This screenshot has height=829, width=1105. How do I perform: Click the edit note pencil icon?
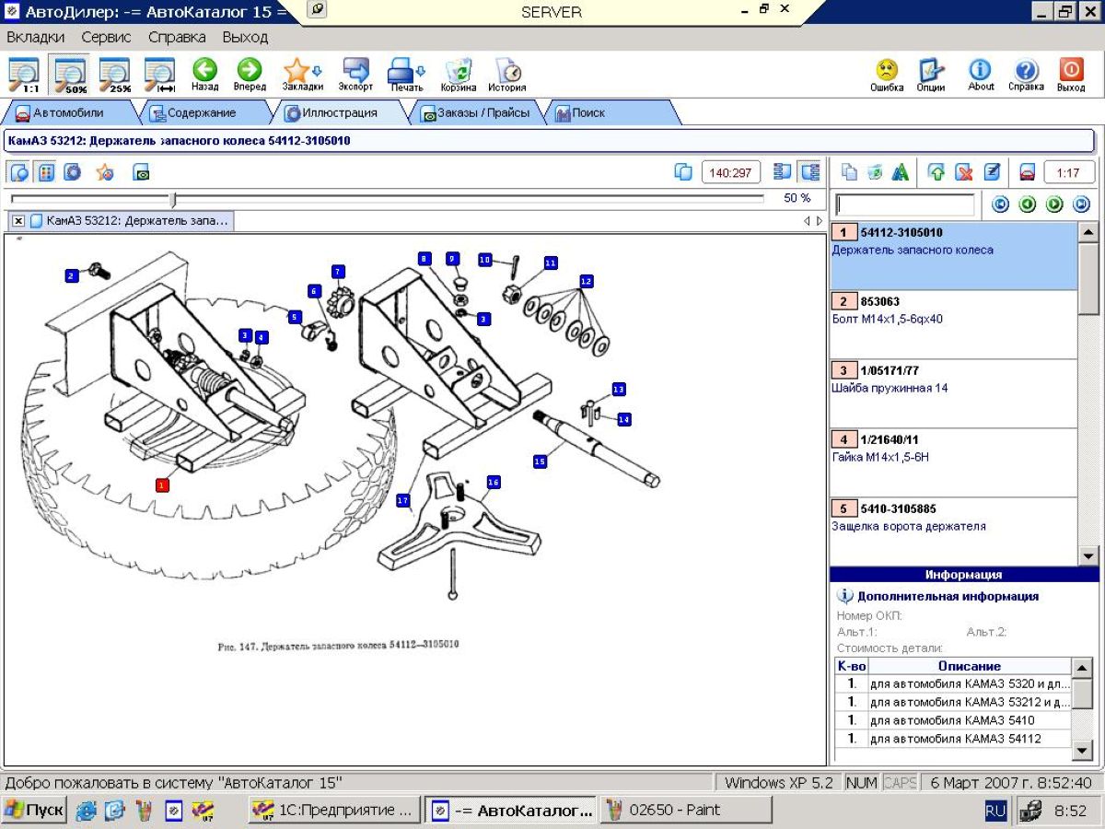[993, 172]
